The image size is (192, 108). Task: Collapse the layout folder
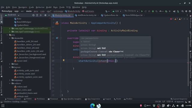pyautogui.click(x=10, y=67)
